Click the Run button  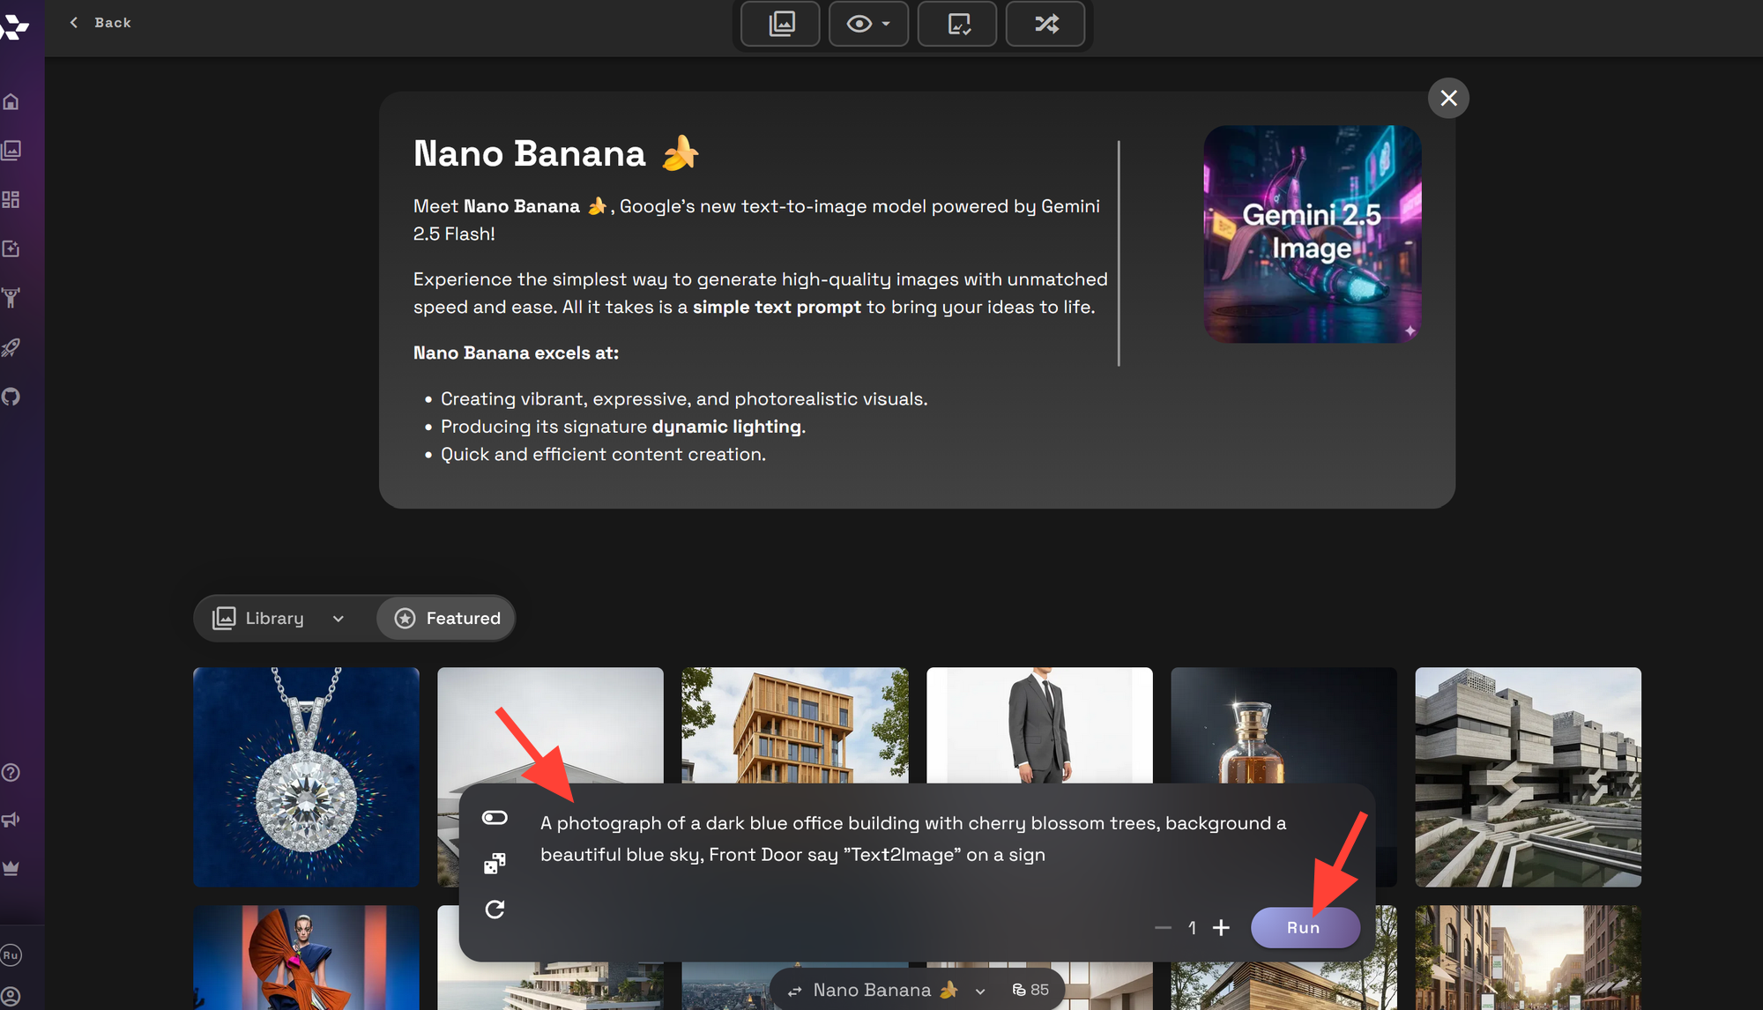point(1304,927)
